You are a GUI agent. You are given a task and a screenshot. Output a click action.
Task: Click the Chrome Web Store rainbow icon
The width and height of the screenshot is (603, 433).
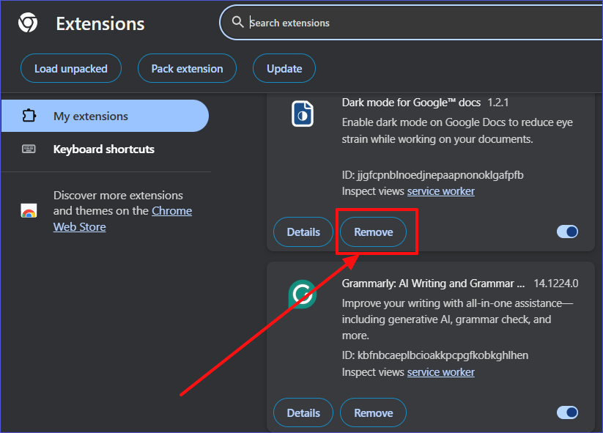[x=29, y=211]
